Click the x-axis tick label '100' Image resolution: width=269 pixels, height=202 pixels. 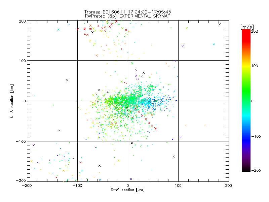178,186
